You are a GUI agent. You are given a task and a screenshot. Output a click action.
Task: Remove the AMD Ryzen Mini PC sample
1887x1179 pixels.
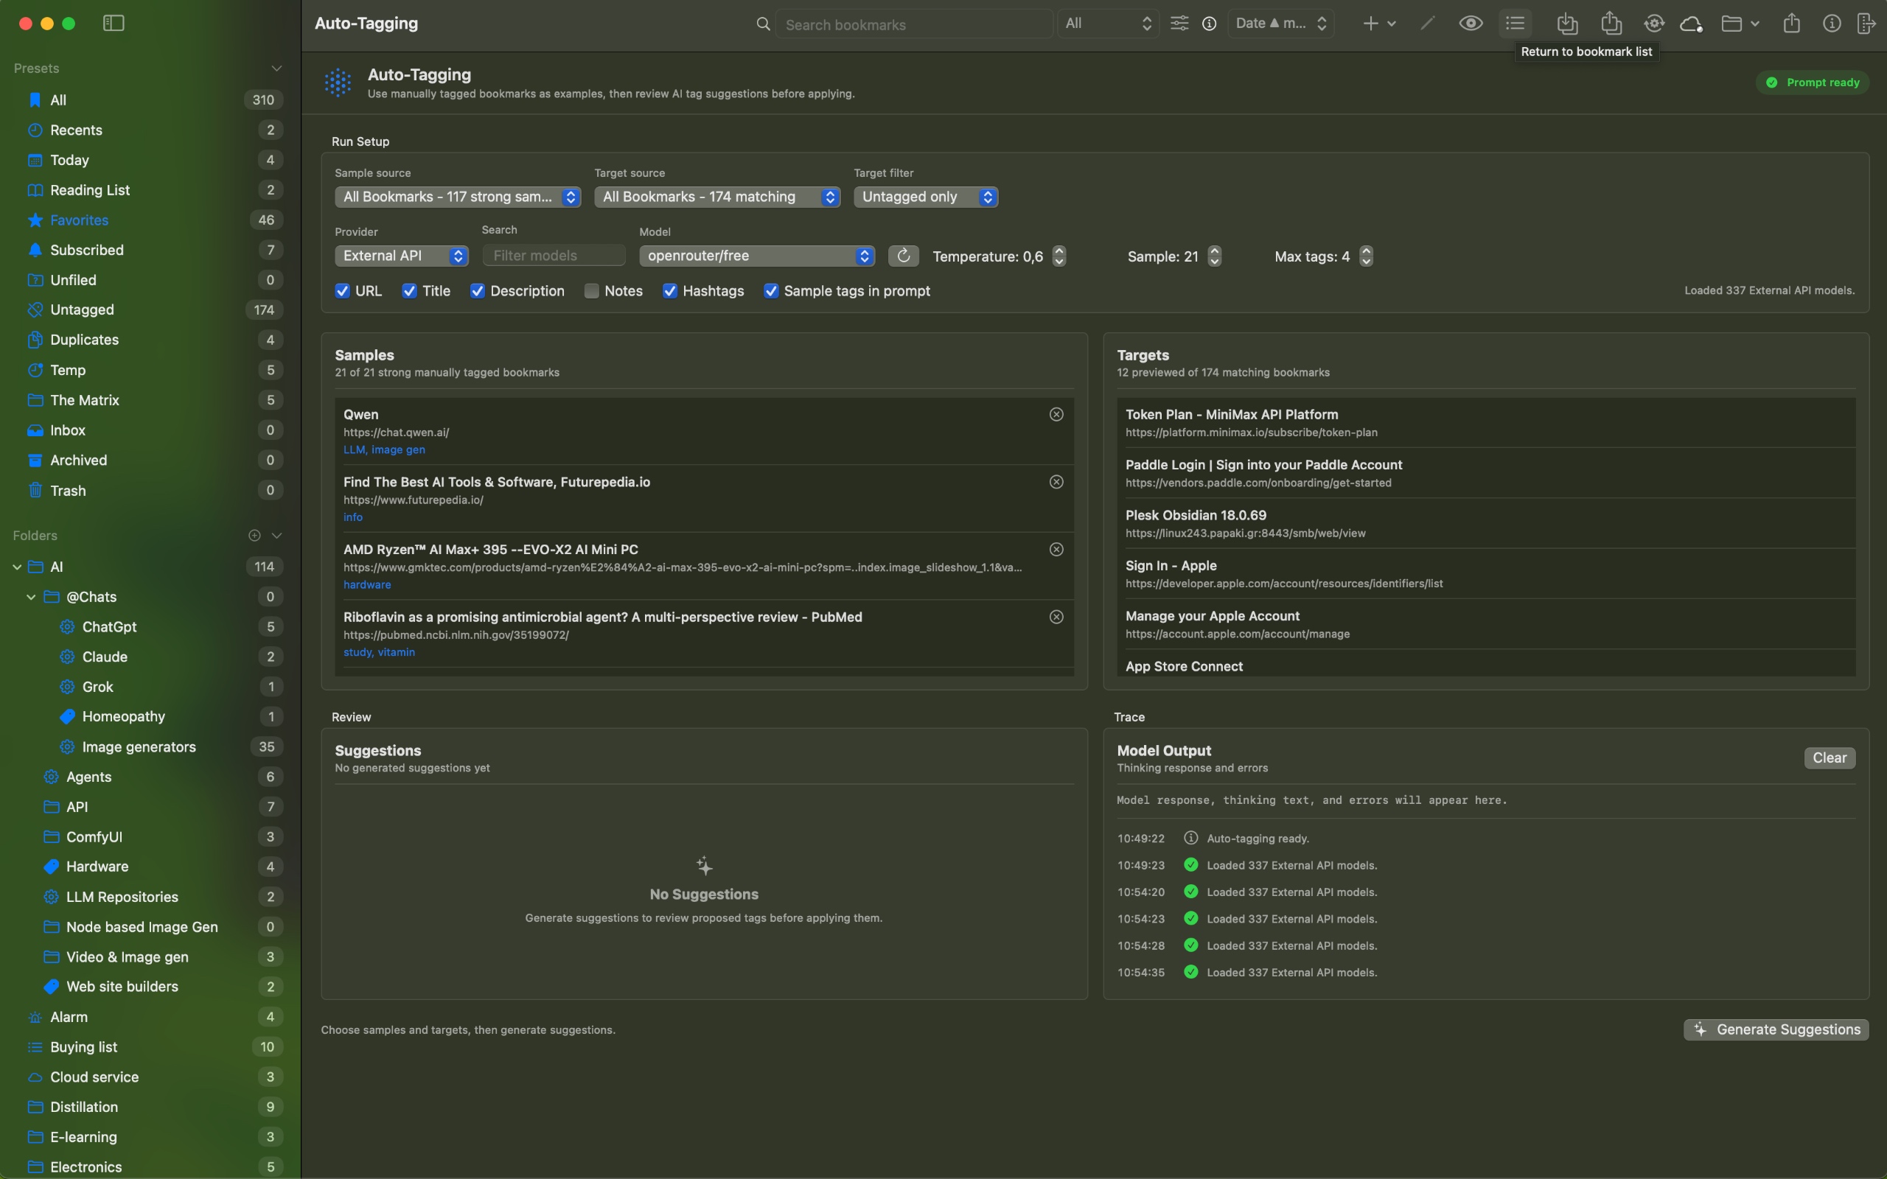(1056, 549)
